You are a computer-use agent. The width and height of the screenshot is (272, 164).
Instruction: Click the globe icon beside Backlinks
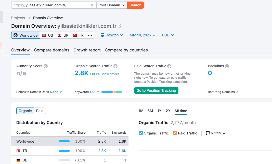[x=227, y=66]
